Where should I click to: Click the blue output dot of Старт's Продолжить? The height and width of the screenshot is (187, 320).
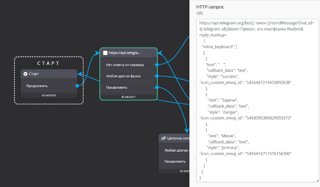(77, 86)
